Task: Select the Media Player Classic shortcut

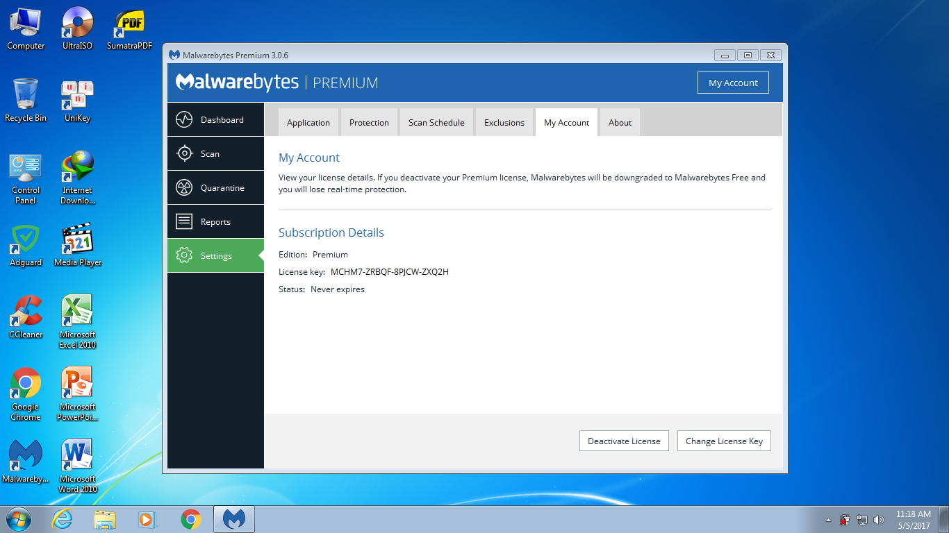Action: tap(77, 245)
